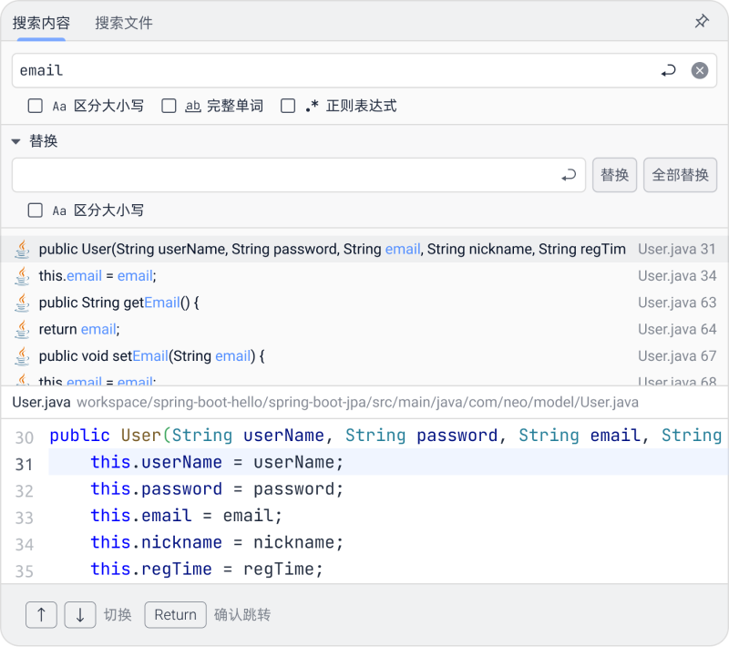
Task: Click the 'User.java 67' location label
Action: point(677,356)
